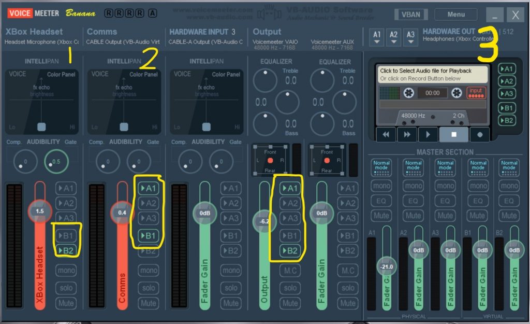This screenshot has width=530, height=324.
Task: Open the VBAN settings
Action: pos(411,15)
